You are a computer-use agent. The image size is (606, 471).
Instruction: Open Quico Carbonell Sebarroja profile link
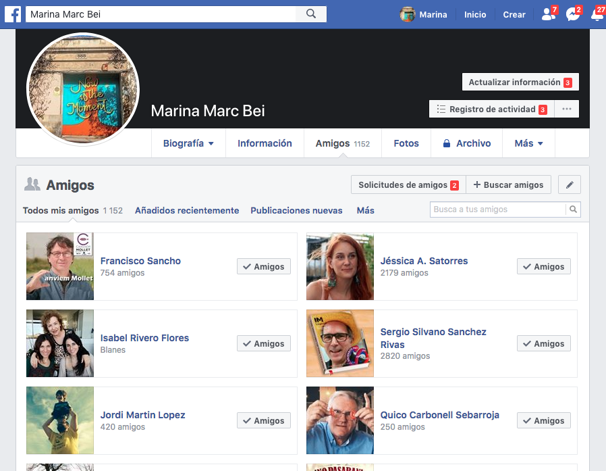(440, 415)
